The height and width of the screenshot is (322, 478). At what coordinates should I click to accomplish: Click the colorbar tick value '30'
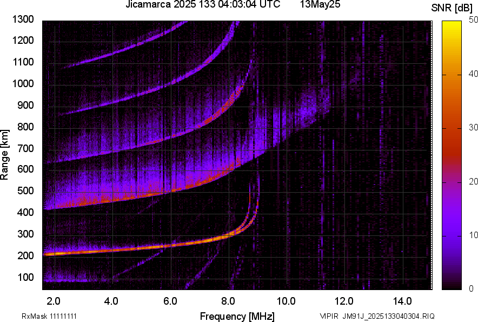(x=474, y=128)
